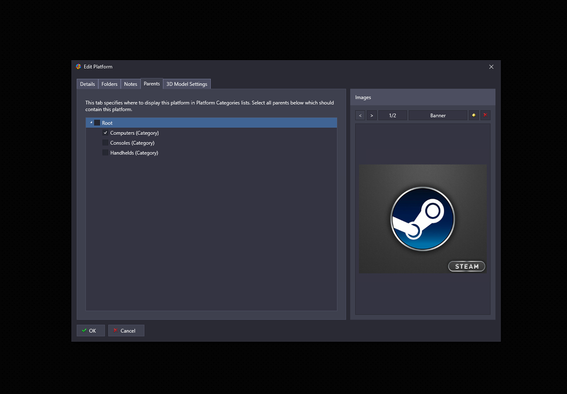Check the Consoles (Category) checkbox
567x394 pixels.
tap(105, 143)
